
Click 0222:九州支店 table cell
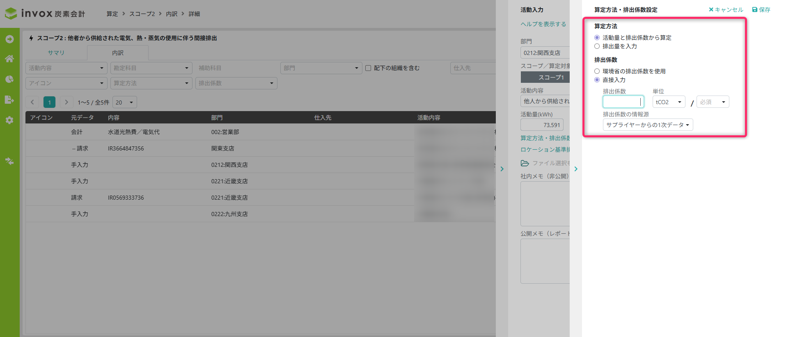click(x=229, y=214)
